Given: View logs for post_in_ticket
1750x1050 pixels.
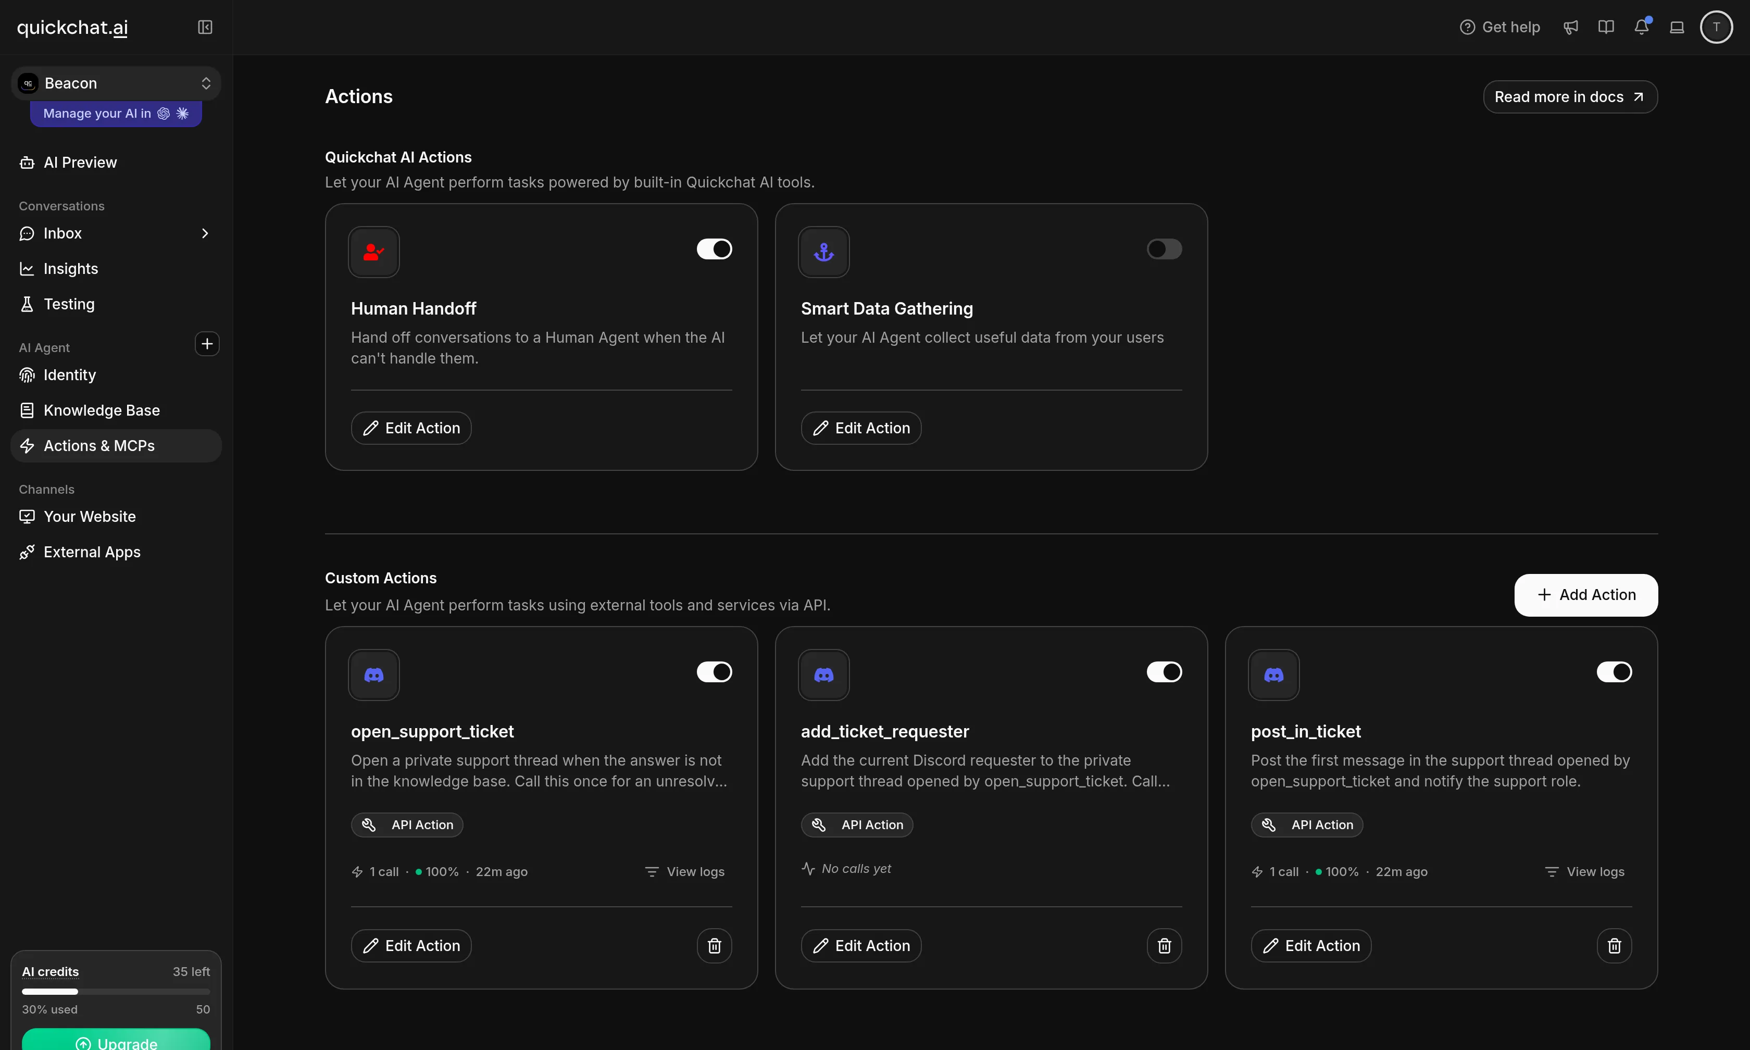Looking at the screenshot, I should pyautogui.click(x=1584, y=872).
